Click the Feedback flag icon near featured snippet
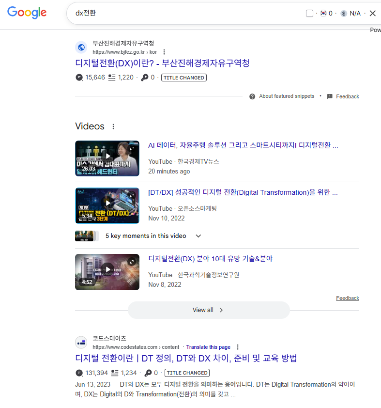Viewport: 381px width, 408px height. [x=330, y=96]
